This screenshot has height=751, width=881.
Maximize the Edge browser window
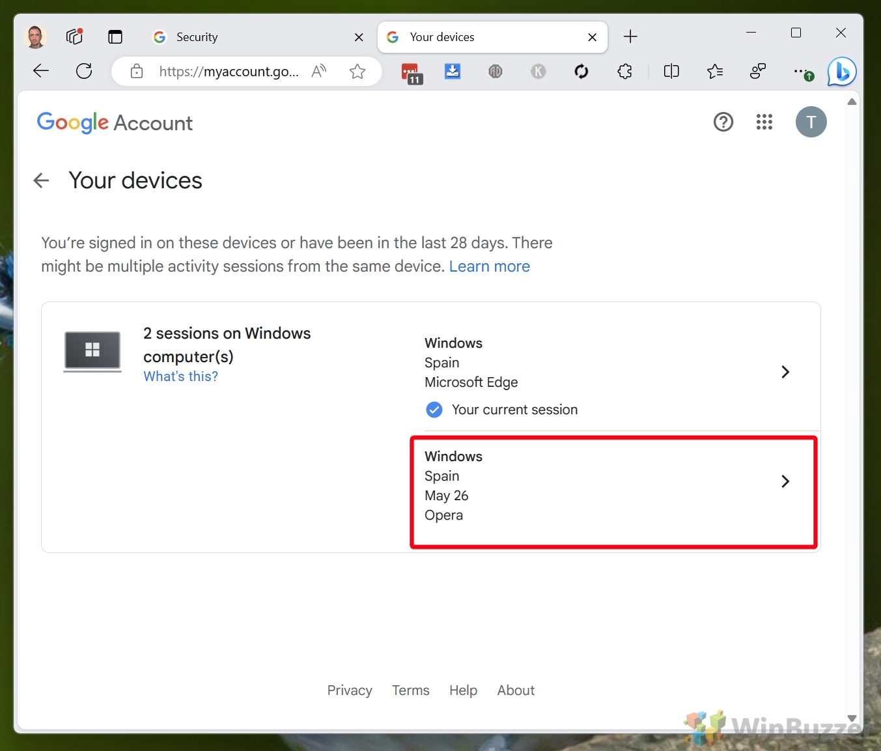pyautogui.click(x=796, y=33)
